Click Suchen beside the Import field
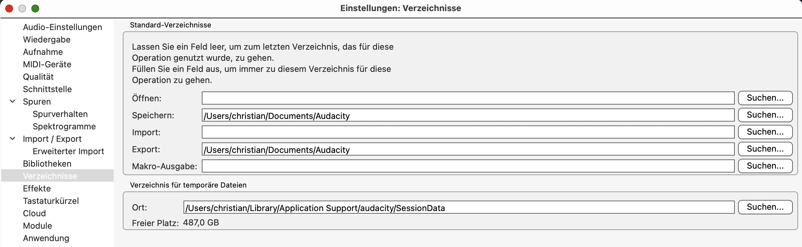802x247 pixels. [765, 132]
